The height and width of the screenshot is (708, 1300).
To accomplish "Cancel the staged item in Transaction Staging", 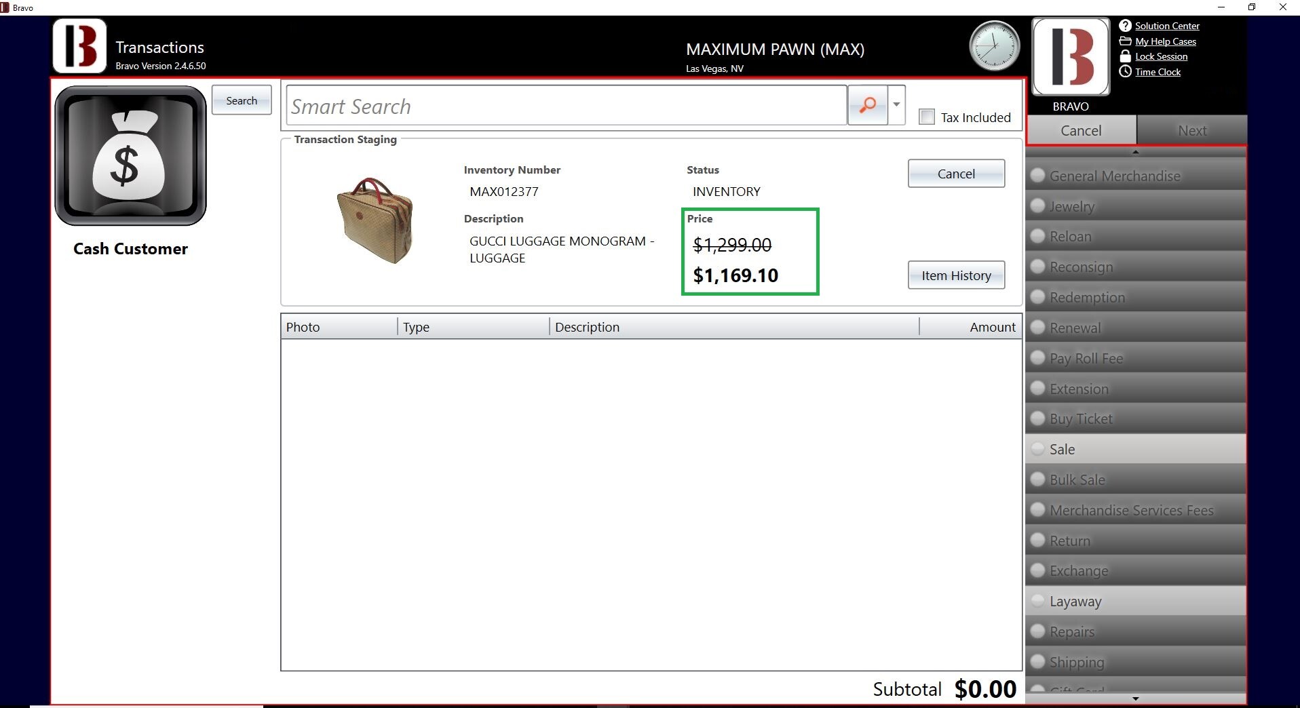I will point(956,174).
